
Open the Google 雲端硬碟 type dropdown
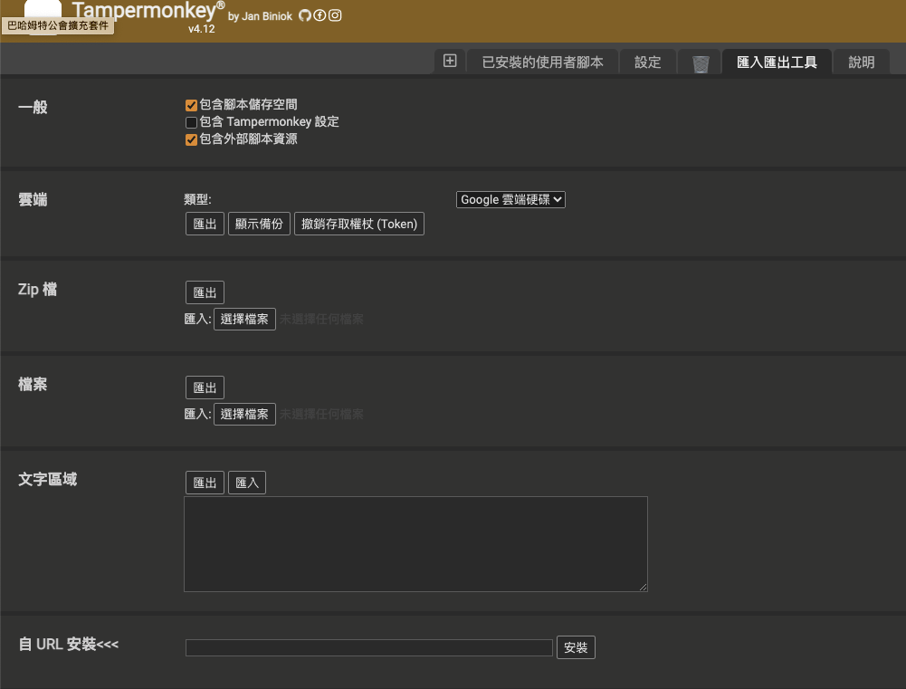tap(510, 199)
